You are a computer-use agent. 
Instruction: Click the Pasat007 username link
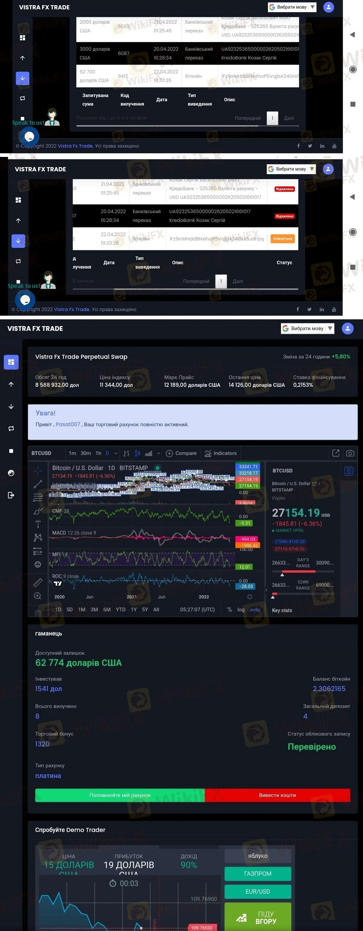(x=68, y=424)
